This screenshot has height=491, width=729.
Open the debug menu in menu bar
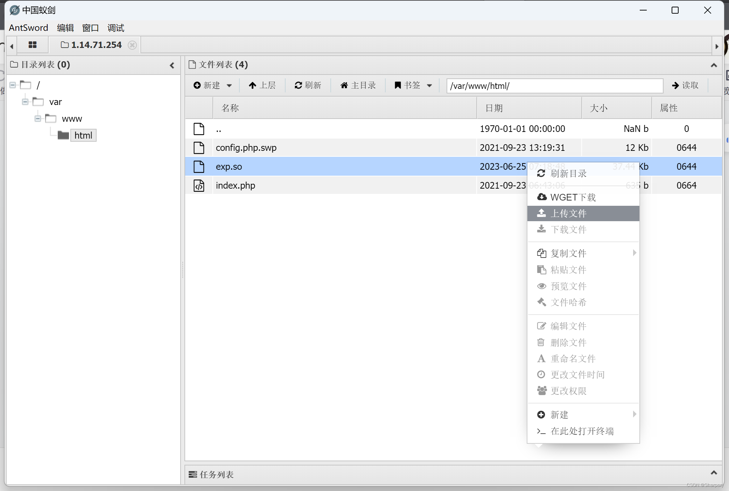115,28
